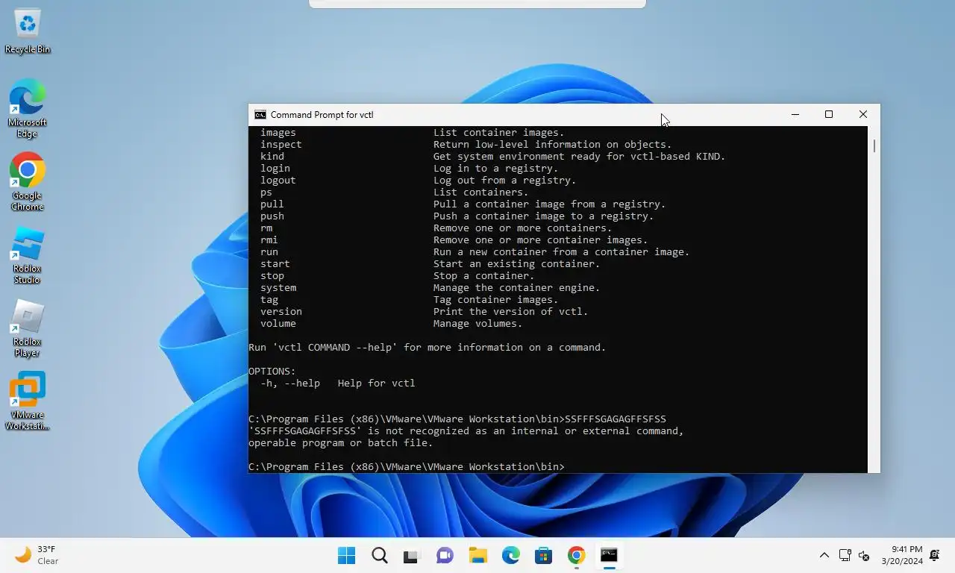Click the 'pull' command text
The width and height of the screenshot is (955, 573).
tap(272, 204)
